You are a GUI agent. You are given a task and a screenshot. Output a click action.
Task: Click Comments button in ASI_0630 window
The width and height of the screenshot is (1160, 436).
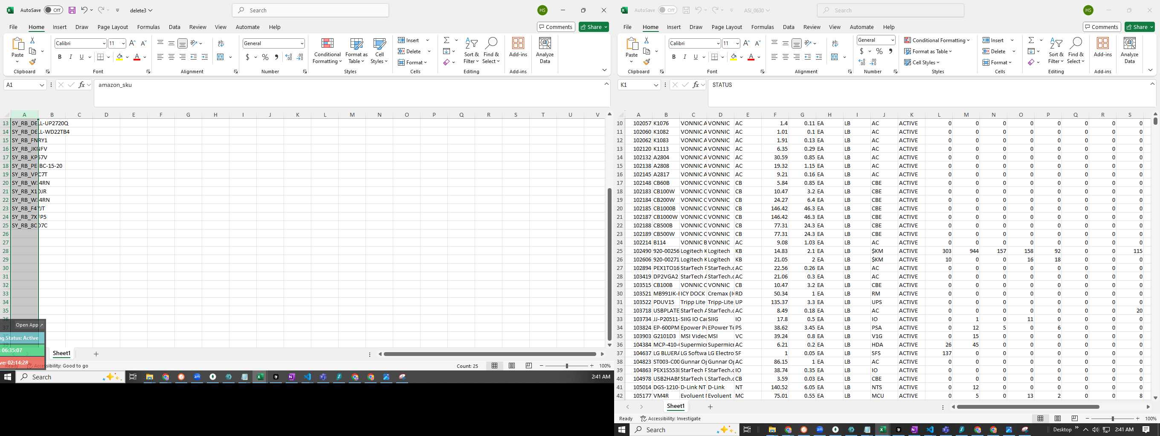click(1102, 27)
